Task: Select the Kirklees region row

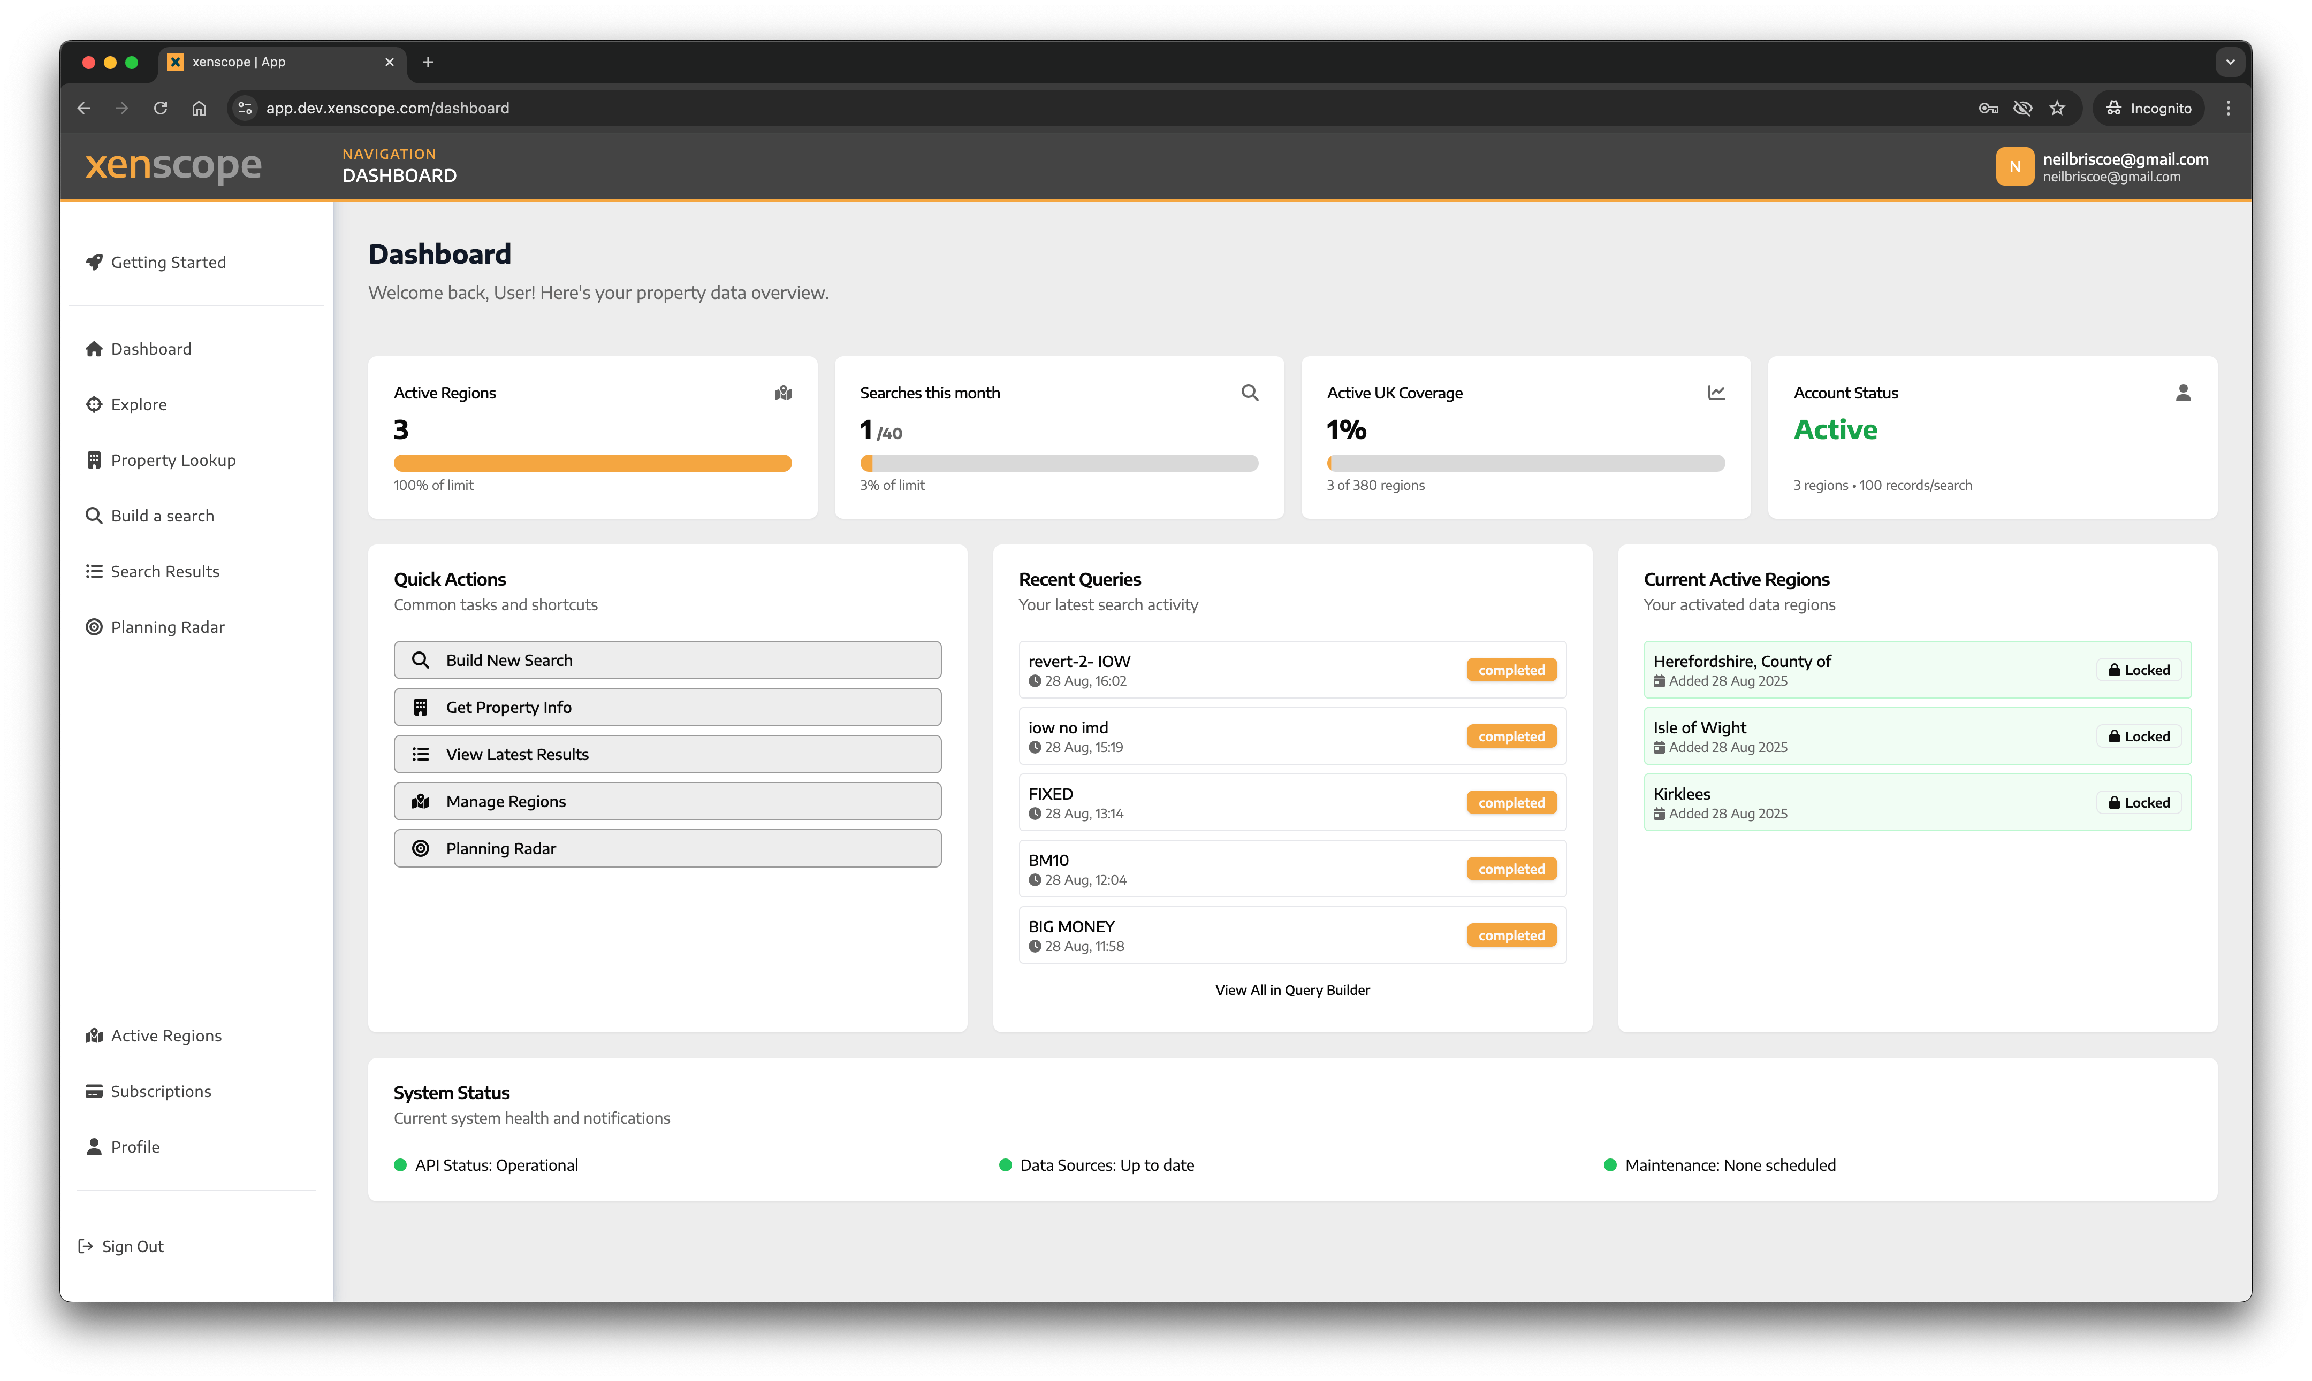Action: point(1917,802)
